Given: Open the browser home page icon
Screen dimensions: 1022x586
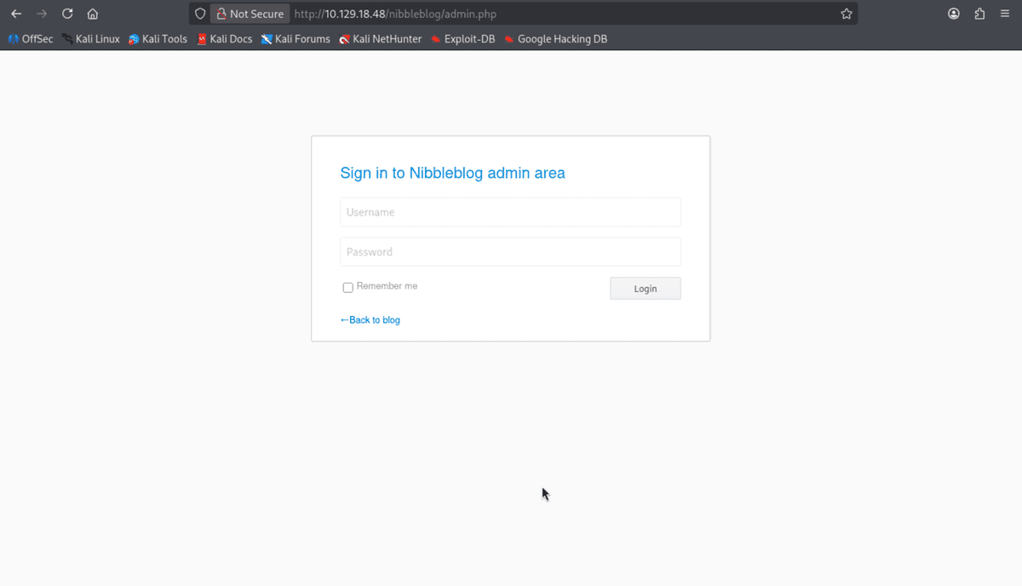Looking at the screenshot, I should 93,14.
